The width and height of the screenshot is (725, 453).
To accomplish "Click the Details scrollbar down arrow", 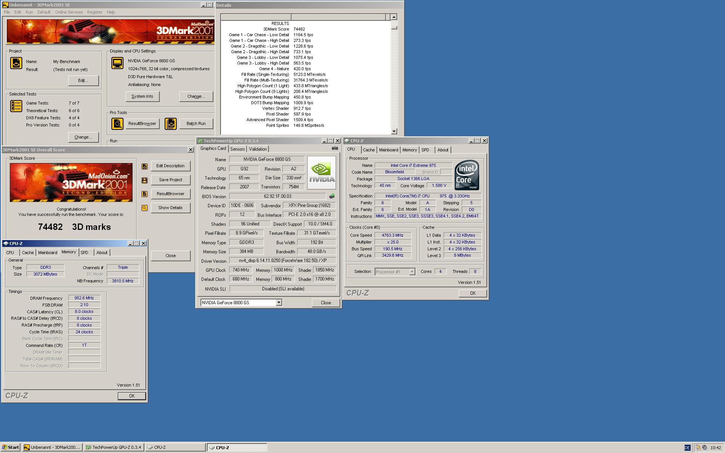I will pyautogui.click(x=394, y=131).
